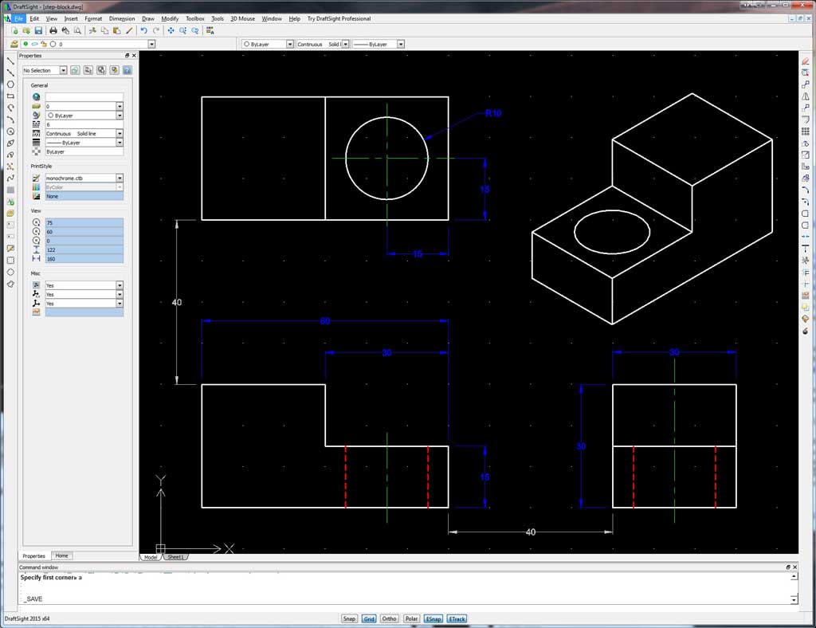Select the Properties panel tab

tap(33, 555)
